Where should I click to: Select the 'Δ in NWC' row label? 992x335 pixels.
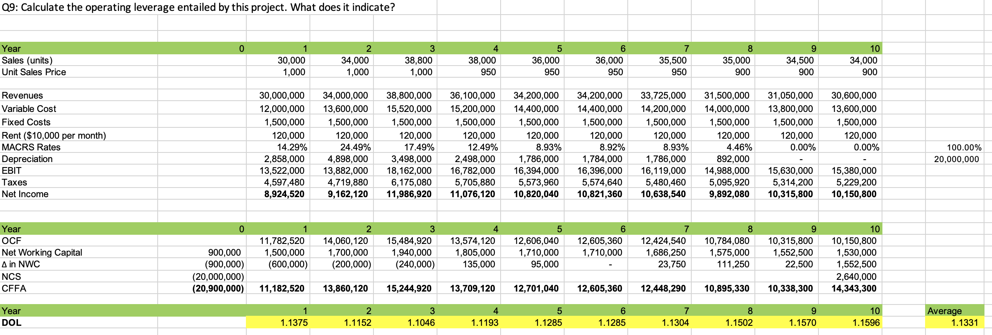(21, 264)
